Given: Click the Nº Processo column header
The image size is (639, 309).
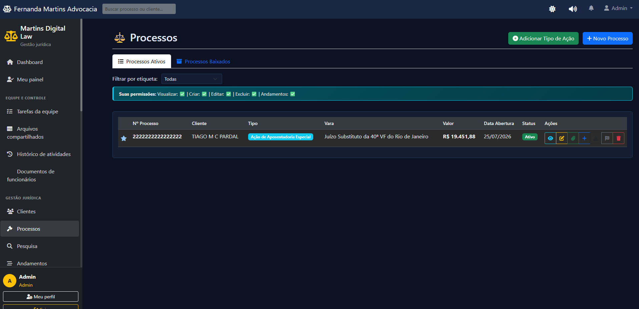Looking at the screenshot, I should tap(145, 123).
